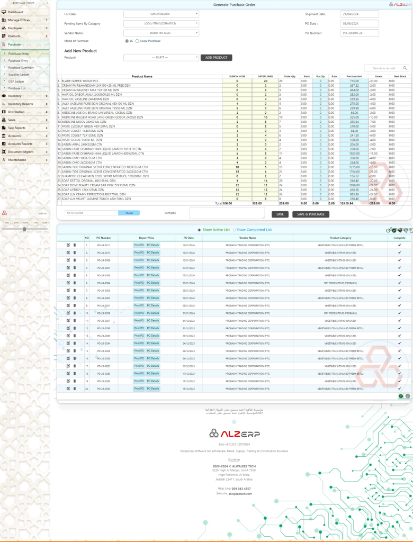Click the Sales register icon
Image resolution: width=413 pixels, height=542 pixels.
click(x=4, y=120)
